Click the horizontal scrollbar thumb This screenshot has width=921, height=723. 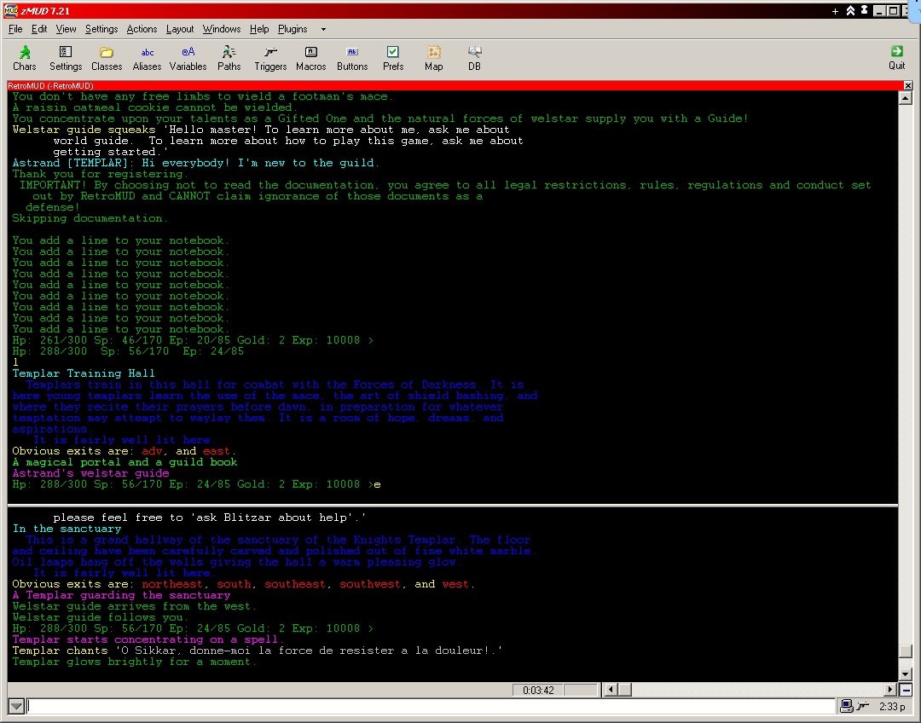coord(624,690)
